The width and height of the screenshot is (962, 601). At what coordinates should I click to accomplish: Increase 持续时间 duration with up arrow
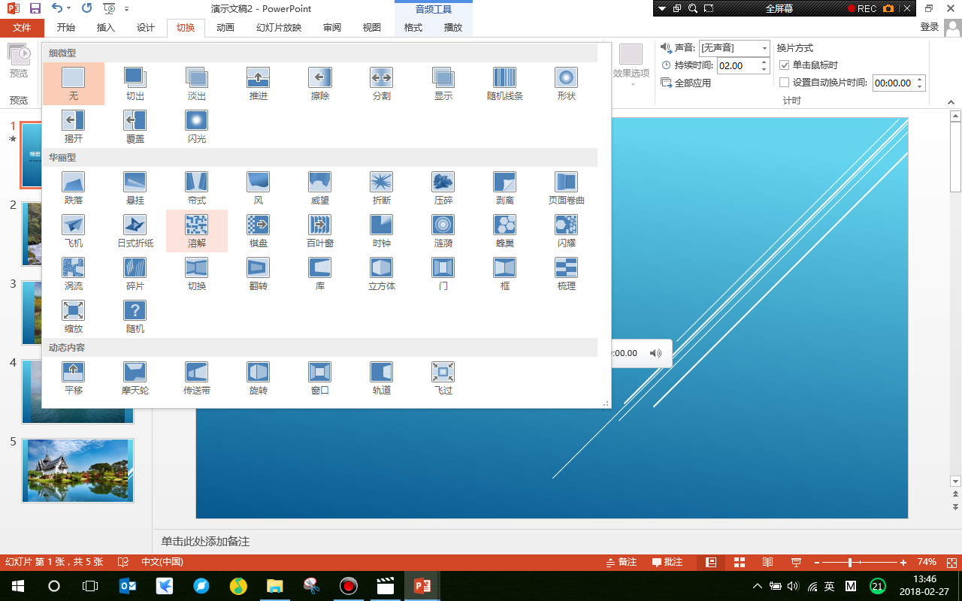coord(764,62)
